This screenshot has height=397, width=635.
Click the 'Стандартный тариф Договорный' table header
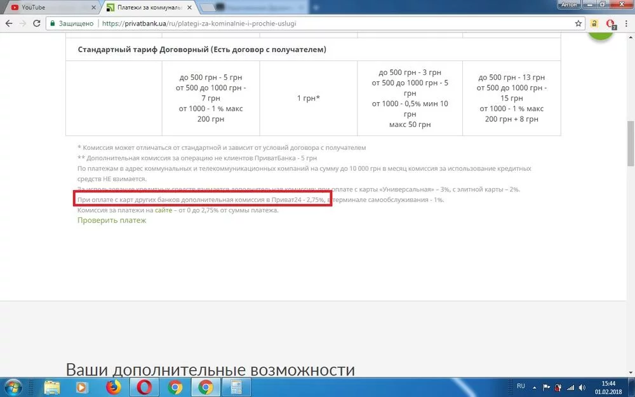tap(314, 50)
